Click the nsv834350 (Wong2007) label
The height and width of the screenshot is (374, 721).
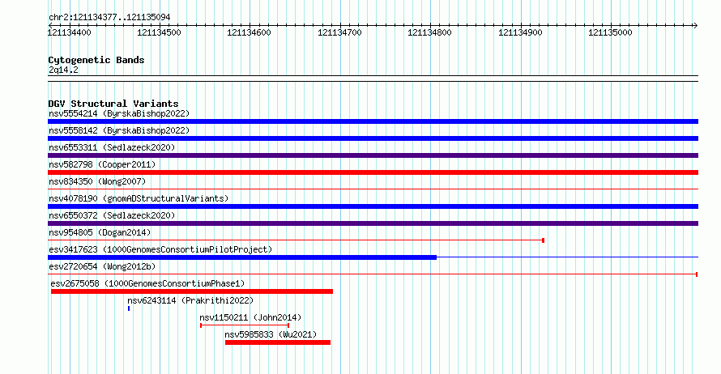point(97,181)
